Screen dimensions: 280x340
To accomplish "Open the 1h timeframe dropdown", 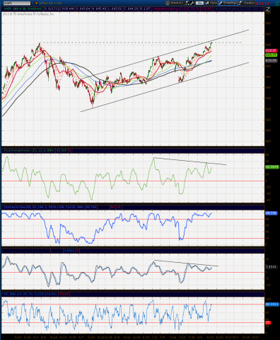I will pos(199,3).
